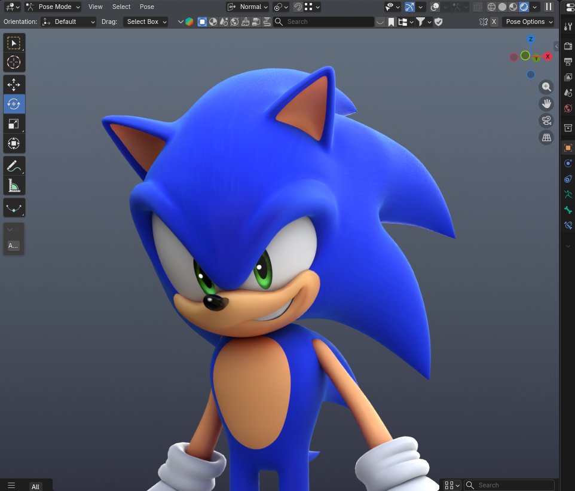Viewport: 575px width, 491px height.
Task: Choose the Measure ruler tool
Action: pyautogui.click(x=14, y=185)
